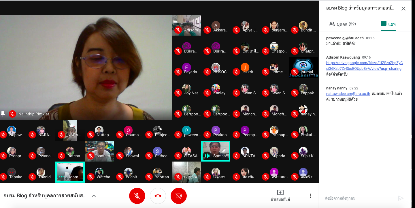Unmute your microphone in the bottom bar
415x208 pixels.
[x=137, y=196]
